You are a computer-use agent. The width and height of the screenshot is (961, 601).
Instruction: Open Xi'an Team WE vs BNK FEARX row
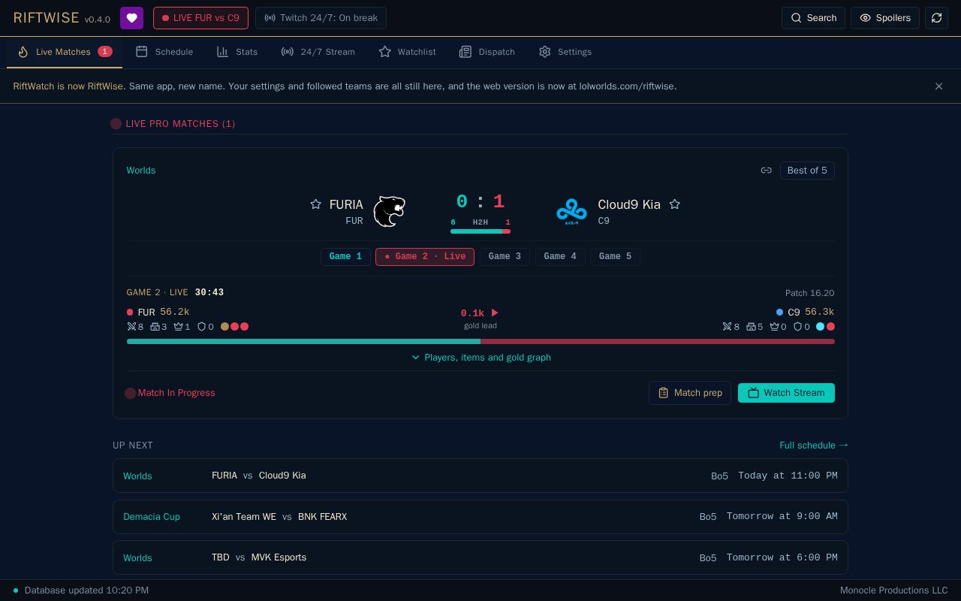[x=480, y=517]
